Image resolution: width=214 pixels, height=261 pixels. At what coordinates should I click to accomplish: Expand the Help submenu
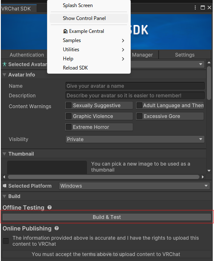pyautogui.click(x=89, y=59)
